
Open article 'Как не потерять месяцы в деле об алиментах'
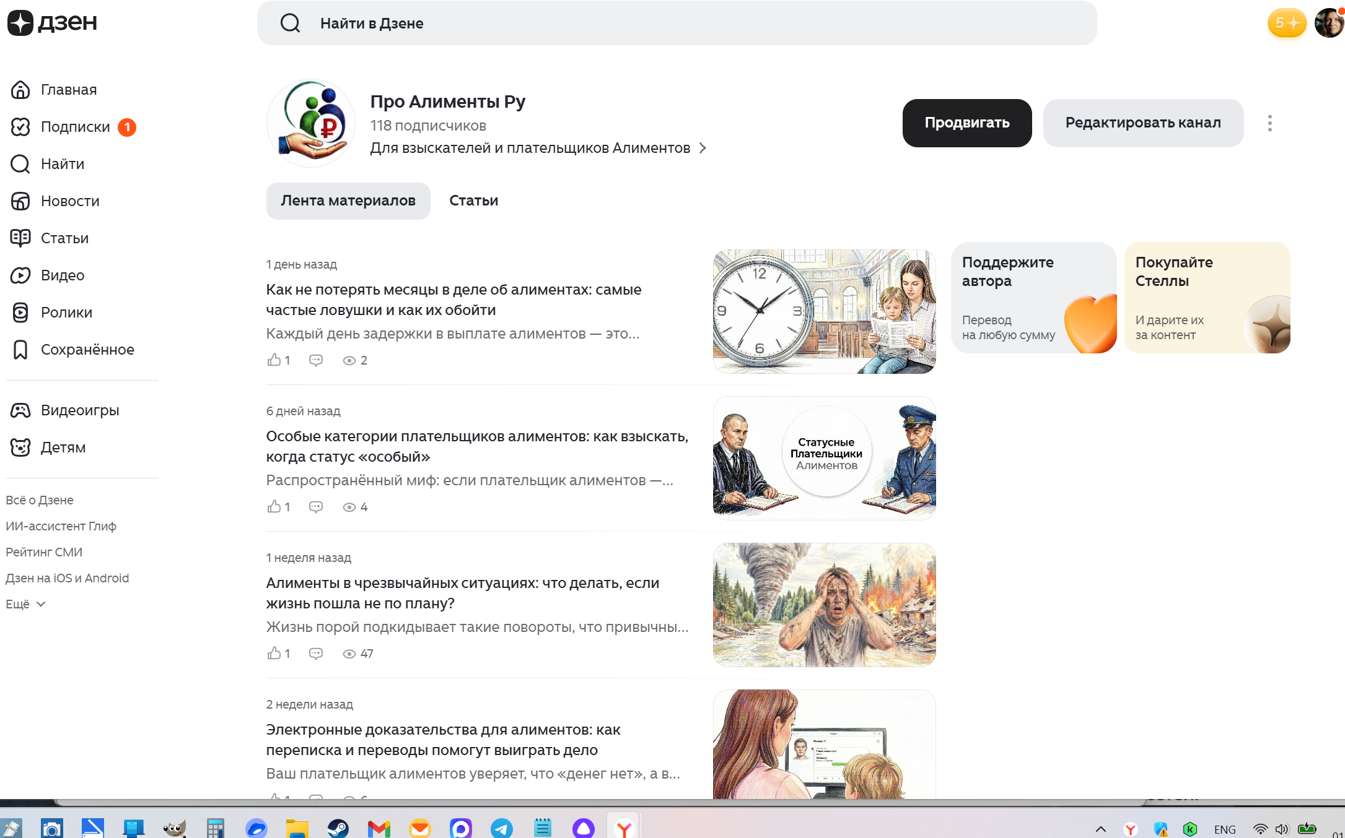point(453,300)
